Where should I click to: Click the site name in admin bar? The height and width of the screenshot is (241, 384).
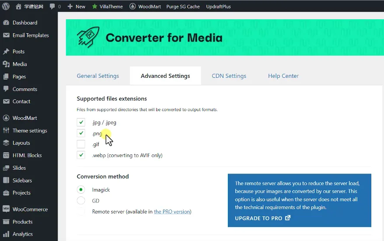34,7
